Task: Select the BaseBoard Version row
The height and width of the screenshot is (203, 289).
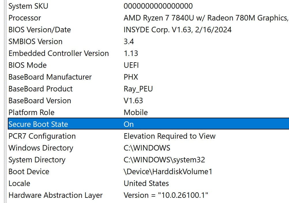Action: 40,100
